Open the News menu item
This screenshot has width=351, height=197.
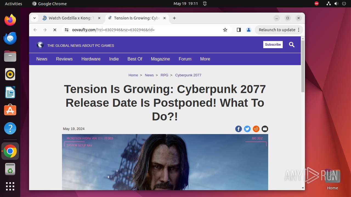[x=42, y=59]
